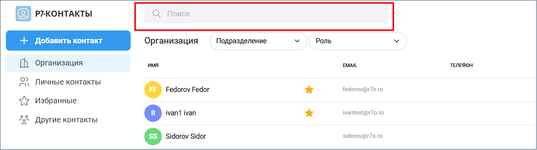537x150 pixels.
Task: Open the Роль dropdown
Action: click(x=358, y=41)
